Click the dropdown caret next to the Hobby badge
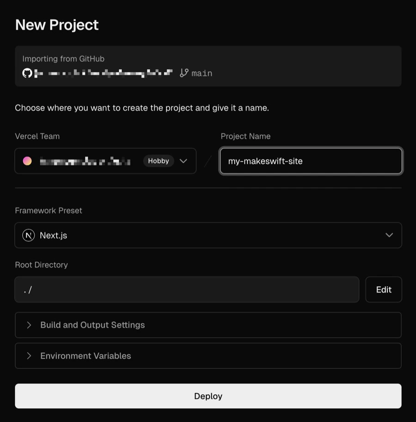416x422 pixels. (183, 161)
